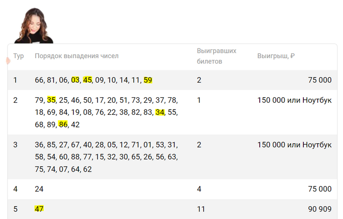Select round 3 prize "150 000 или Ноутбук"
The width and height of the screenshot is (343, 219).
click(294, 145)
